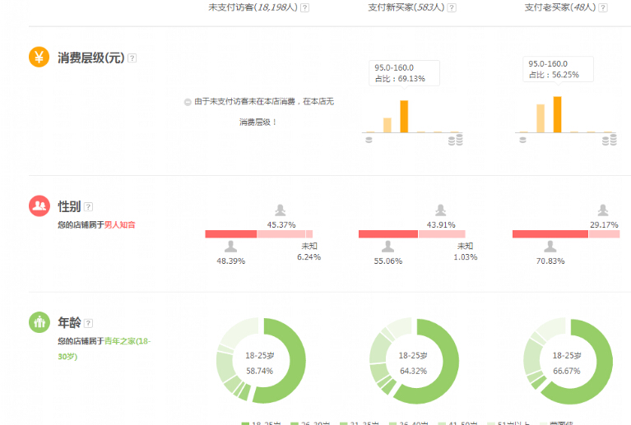Click the red 性别 section icon
The image size is (631, 425).
pyautogui.click(x=39, y=206)
